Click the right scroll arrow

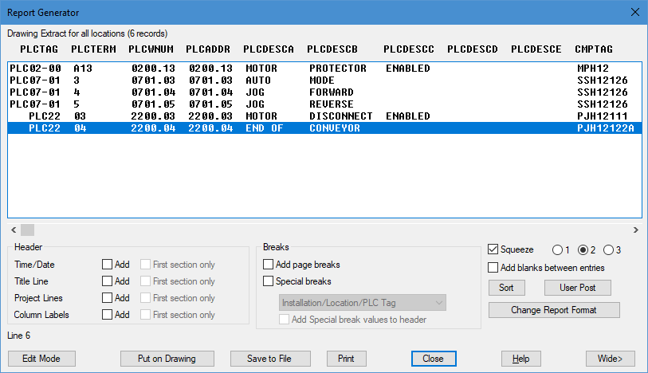click(x=635, y=230)
